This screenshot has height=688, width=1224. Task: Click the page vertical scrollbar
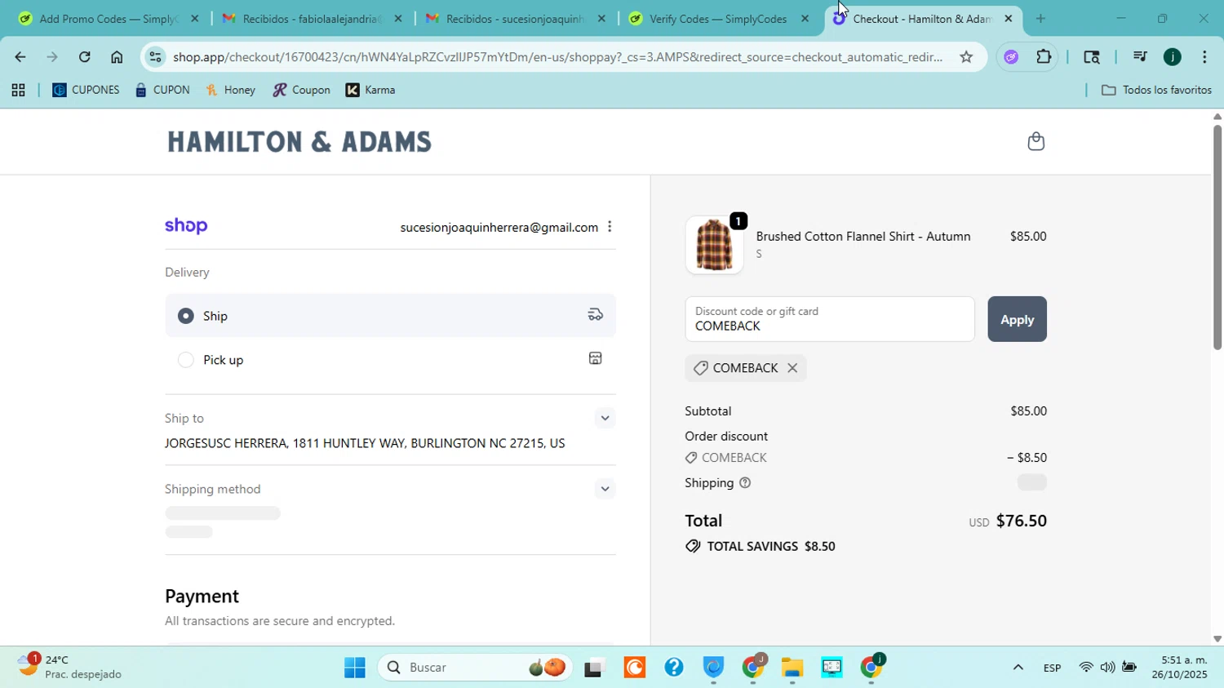1217,237
